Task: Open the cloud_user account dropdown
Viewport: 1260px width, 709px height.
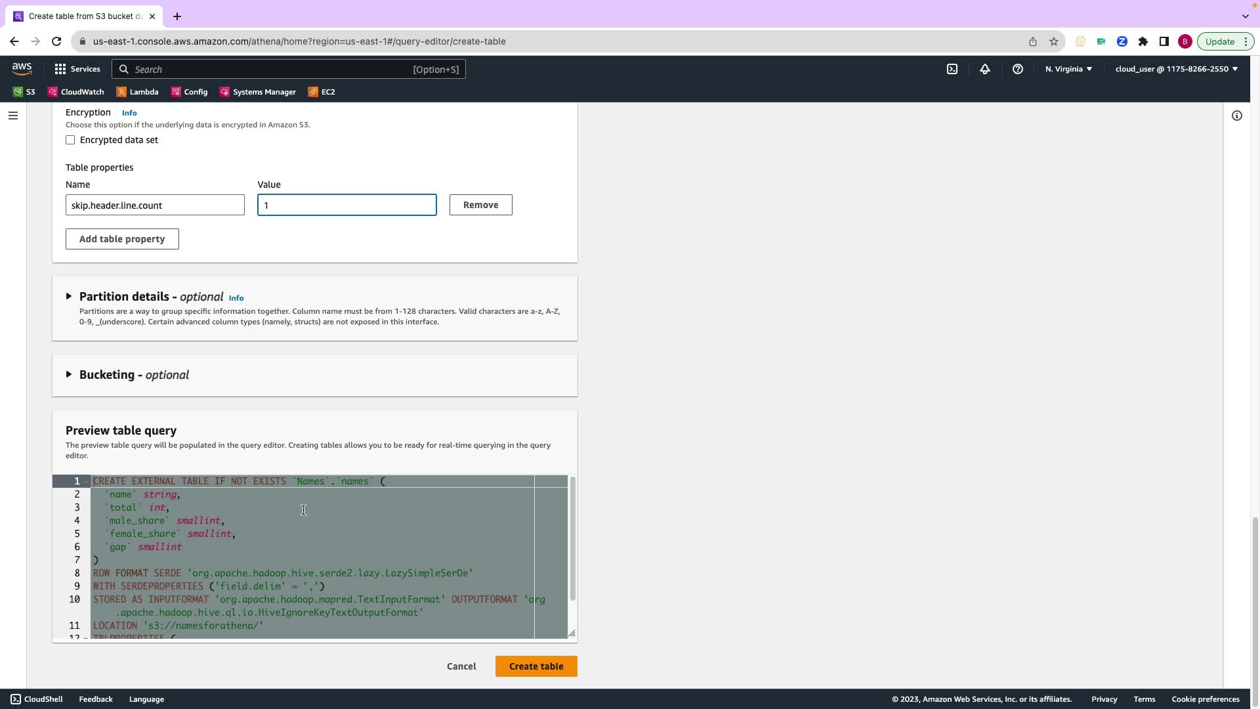Action: (1176, 69)
